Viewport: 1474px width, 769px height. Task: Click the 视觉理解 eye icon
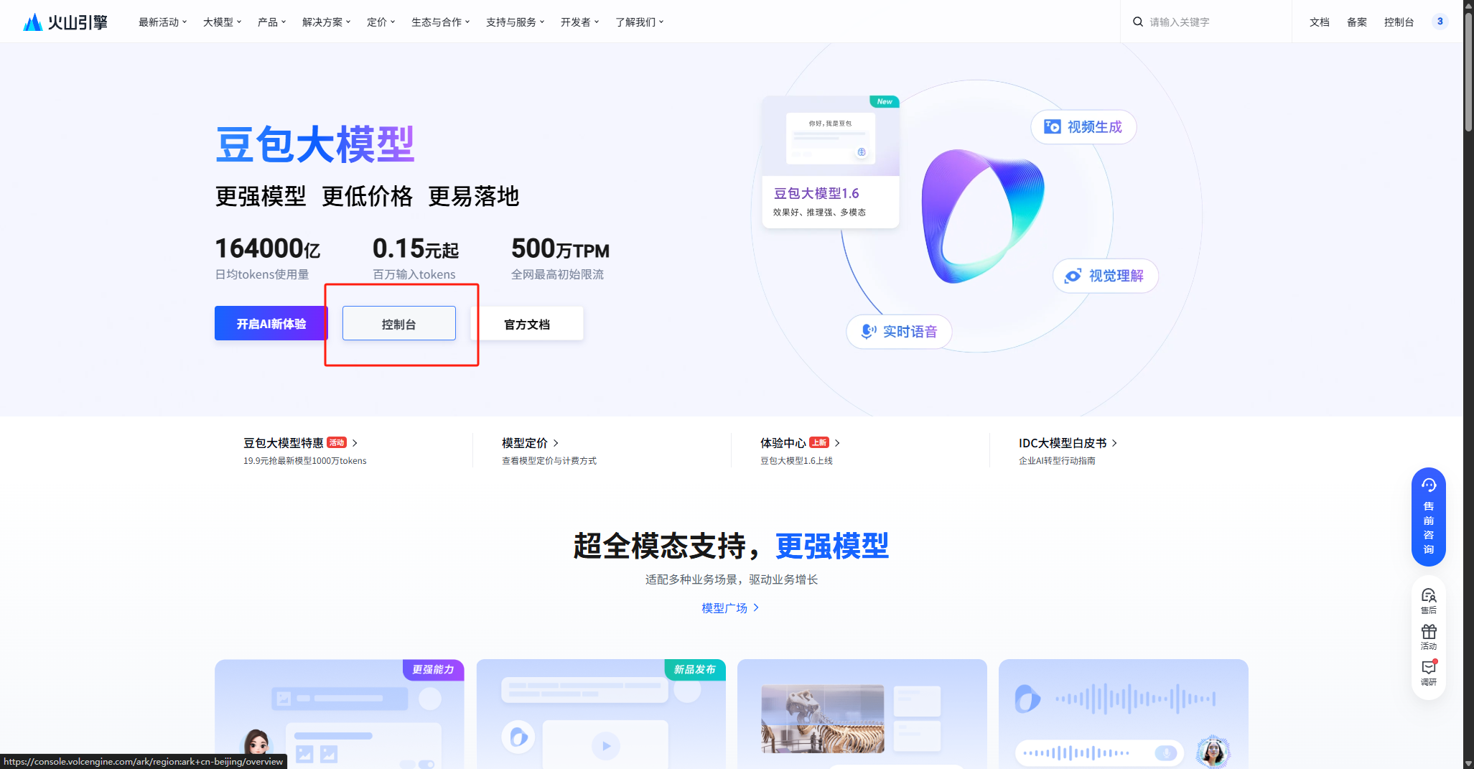coord(1073,276)
